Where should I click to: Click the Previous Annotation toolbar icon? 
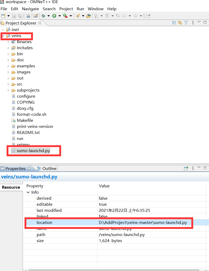pyautogui.click(x=107, y=16)
